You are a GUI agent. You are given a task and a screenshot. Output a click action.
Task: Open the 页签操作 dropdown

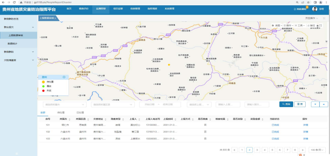tap(312, 18)
